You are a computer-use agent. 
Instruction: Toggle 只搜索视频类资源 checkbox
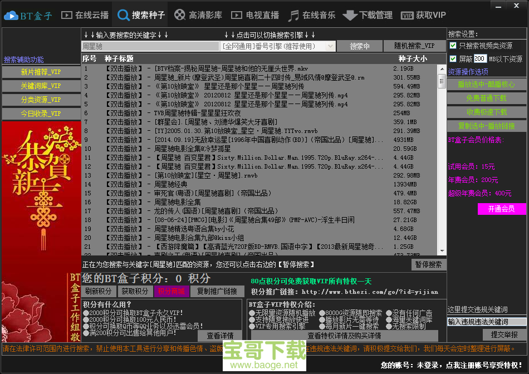(x=453, y=46)
